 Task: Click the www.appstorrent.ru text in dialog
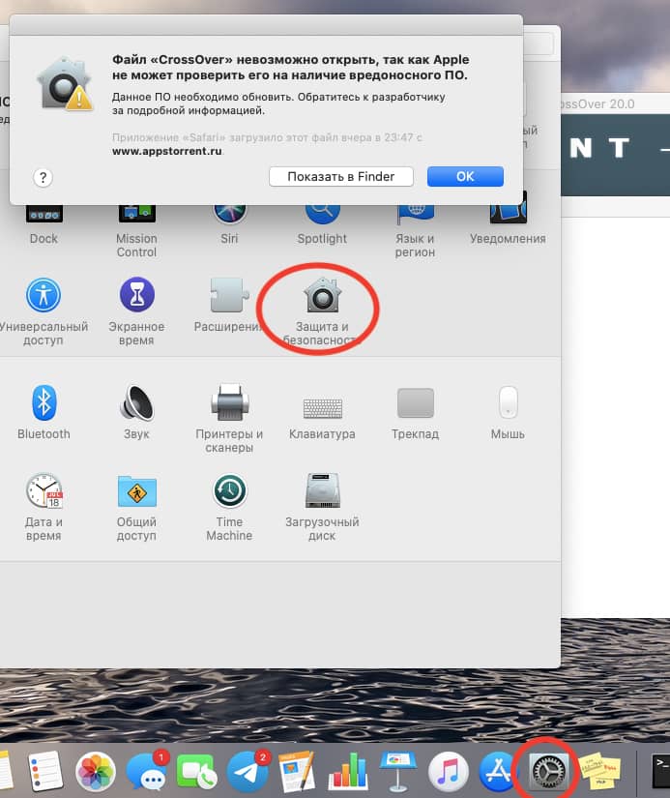(x=167, y=151)
